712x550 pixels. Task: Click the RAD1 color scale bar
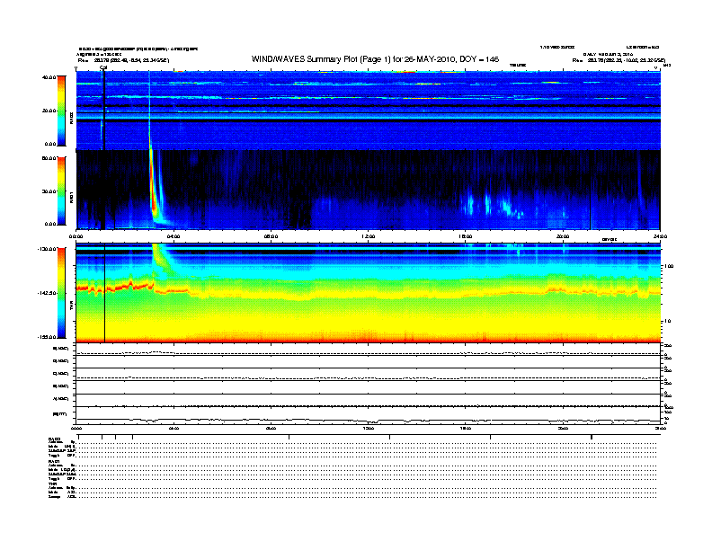click(x=61, y=191)
